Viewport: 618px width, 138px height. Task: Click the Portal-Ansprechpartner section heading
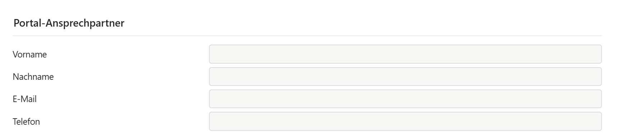point(69,23)
